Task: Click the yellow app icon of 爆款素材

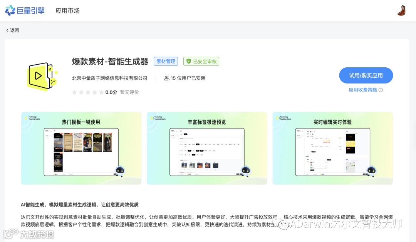Action: pos(42,76)
